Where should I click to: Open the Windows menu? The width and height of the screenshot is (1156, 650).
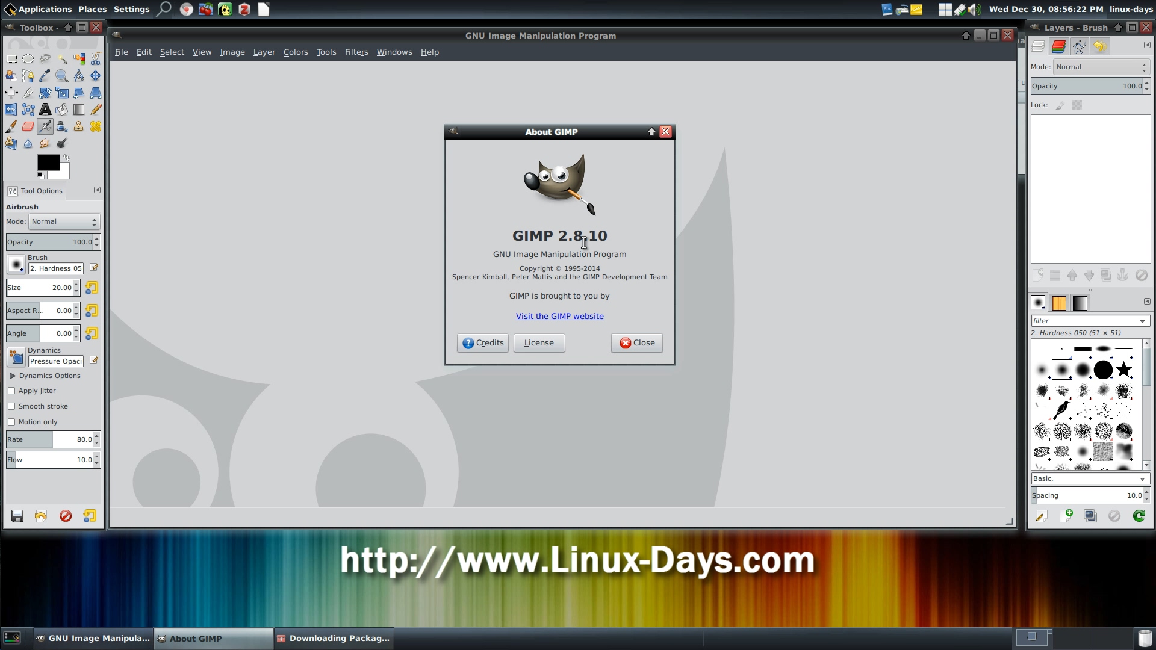pos(394,52)
